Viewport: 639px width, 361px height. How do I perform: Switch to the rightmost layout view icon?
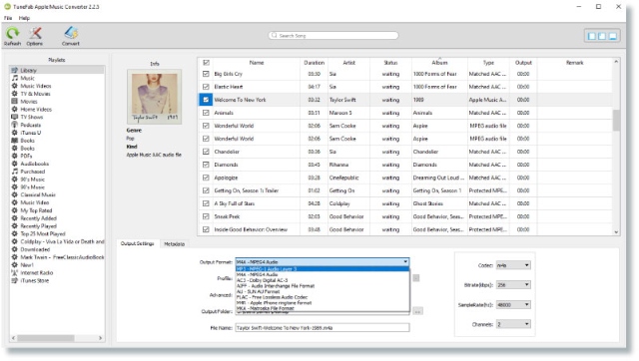coord(612,36)
